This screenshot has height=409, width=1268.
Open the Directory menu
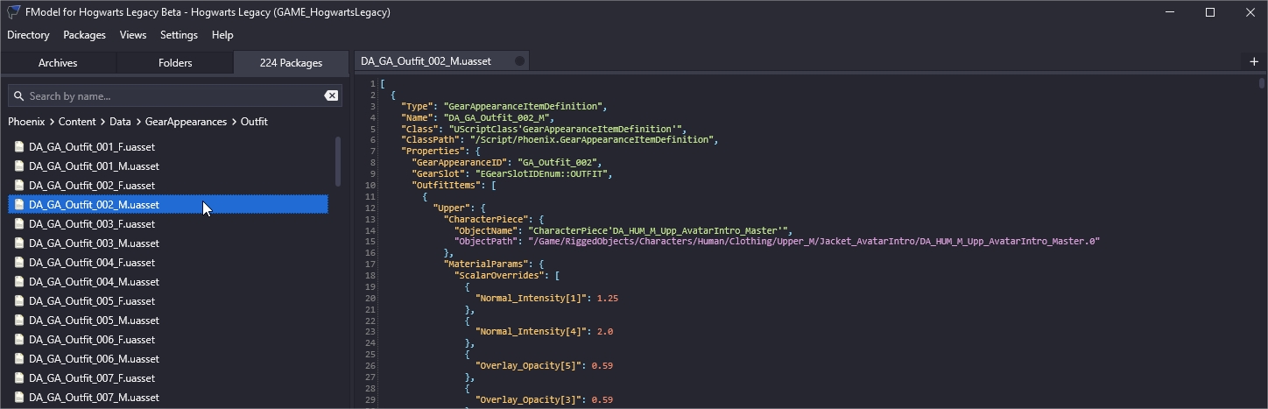pyautogui.click(x=28, y=35)
